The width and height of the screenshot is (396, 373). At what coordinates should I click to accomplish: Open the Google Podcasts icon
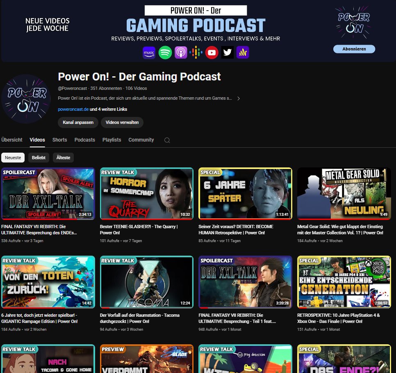pyautogui.click(x=196, y=53)
